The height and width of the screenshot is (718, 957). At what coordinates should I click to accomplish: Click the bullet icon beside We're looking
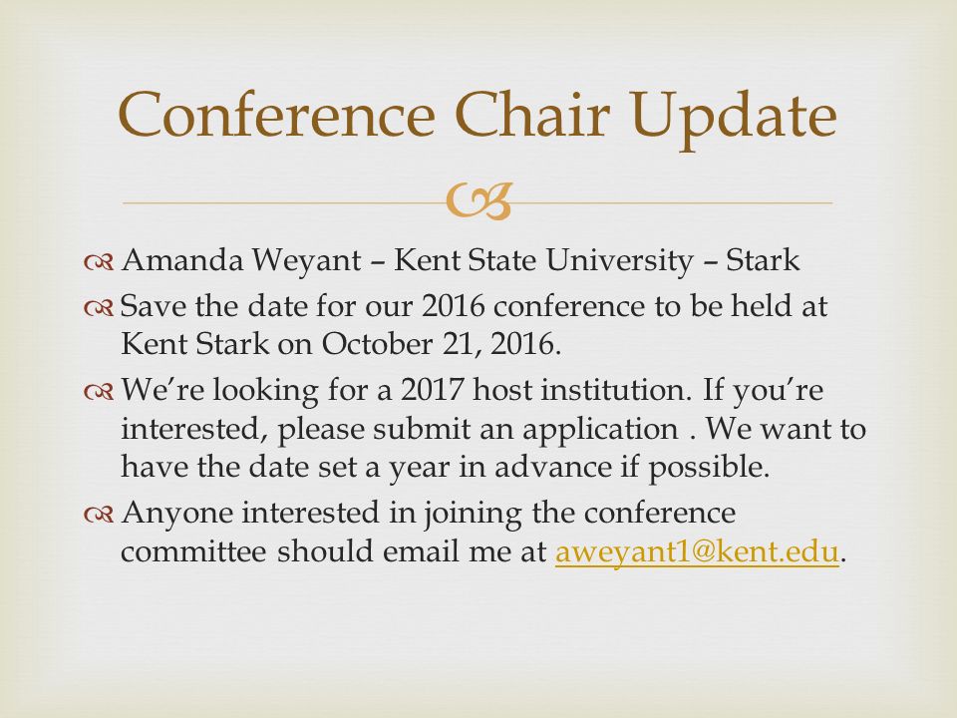click(99, 393)
